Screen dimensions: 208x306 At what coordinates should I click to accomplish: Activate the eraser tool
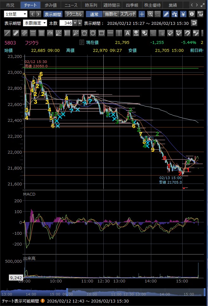170,33
